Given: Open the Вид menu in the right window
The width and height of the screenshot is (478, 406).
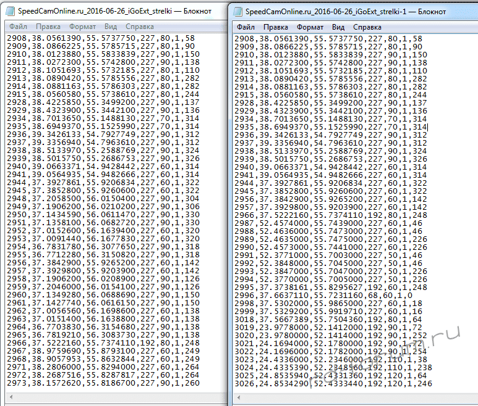Looking at the screenshot, I should 338,27.
